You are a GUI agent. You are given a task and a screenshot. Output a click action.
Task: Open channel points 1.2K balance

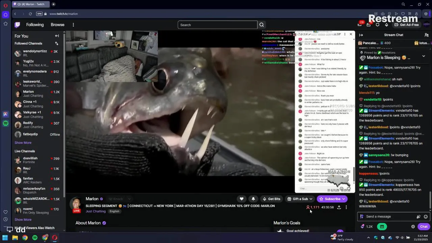367,227
